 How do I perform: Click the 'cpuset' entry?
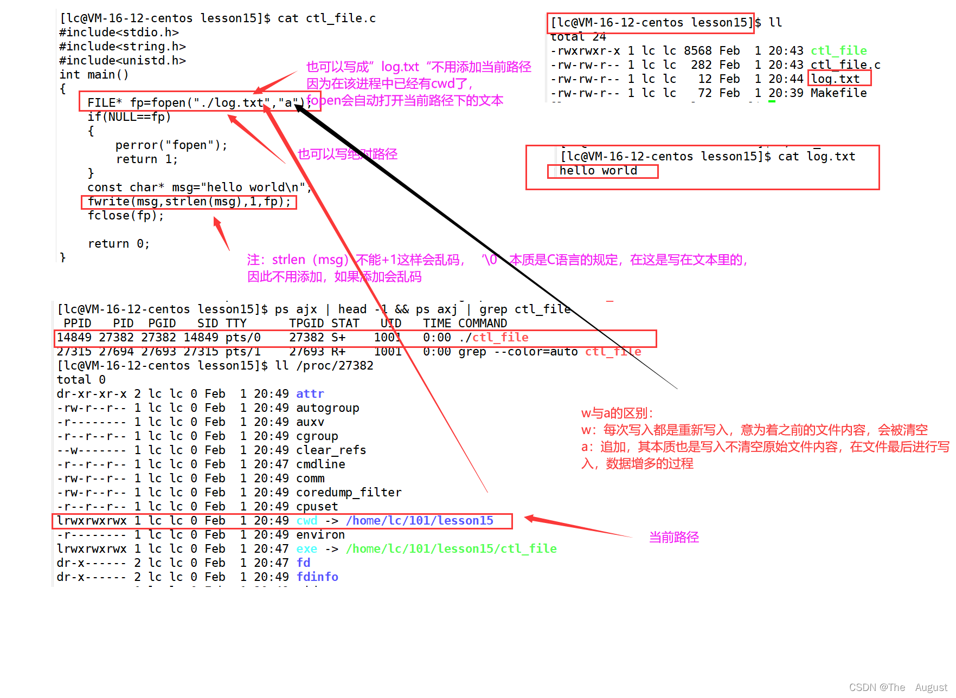click(x=317, y=507)
